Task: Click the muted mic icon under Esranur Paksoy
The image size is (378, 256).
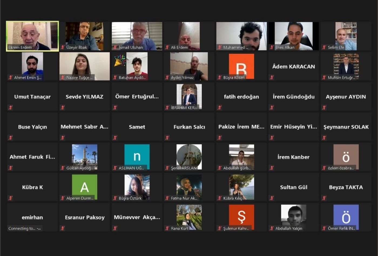Action: point(63,229)
